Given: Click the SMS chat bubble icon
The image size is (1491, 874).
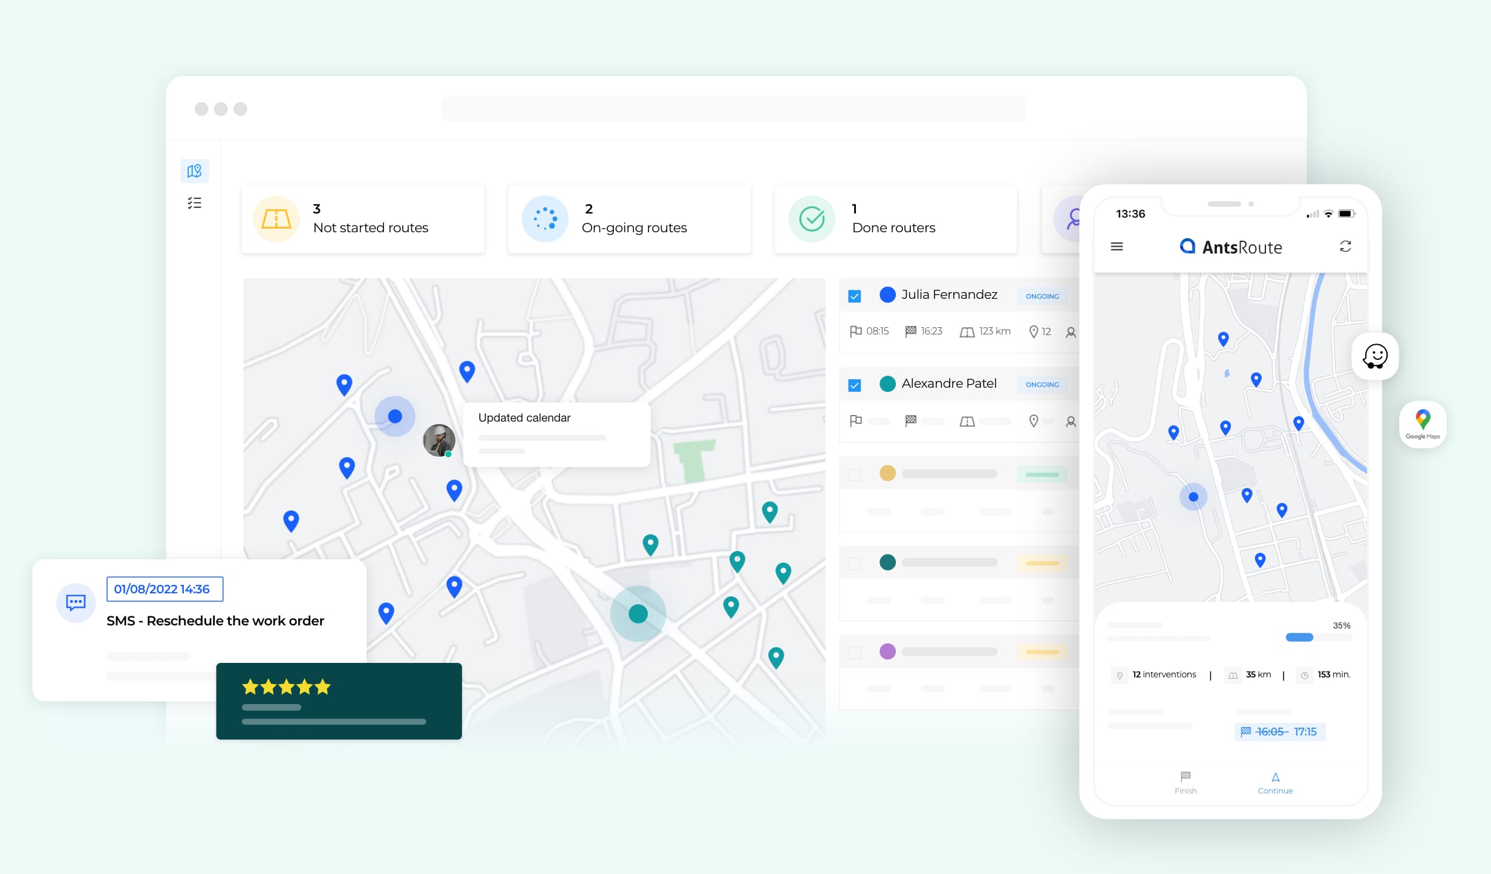Looking at the screenshot, I should point(76,602).
